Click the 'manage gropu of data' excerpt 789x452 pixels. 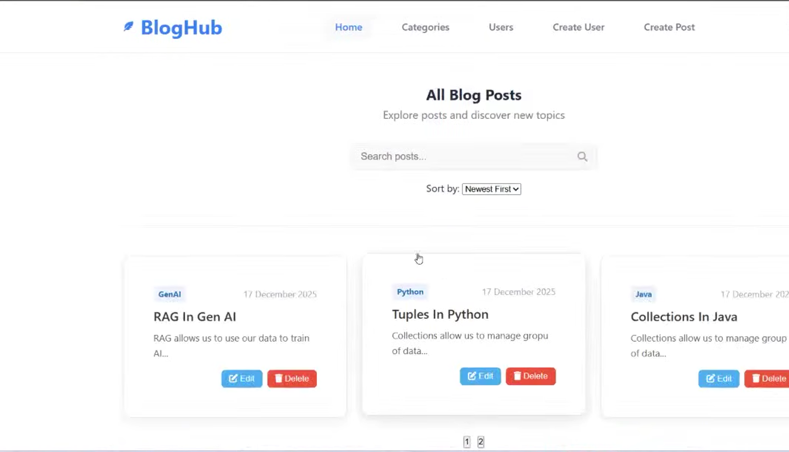tap(470, 343)
